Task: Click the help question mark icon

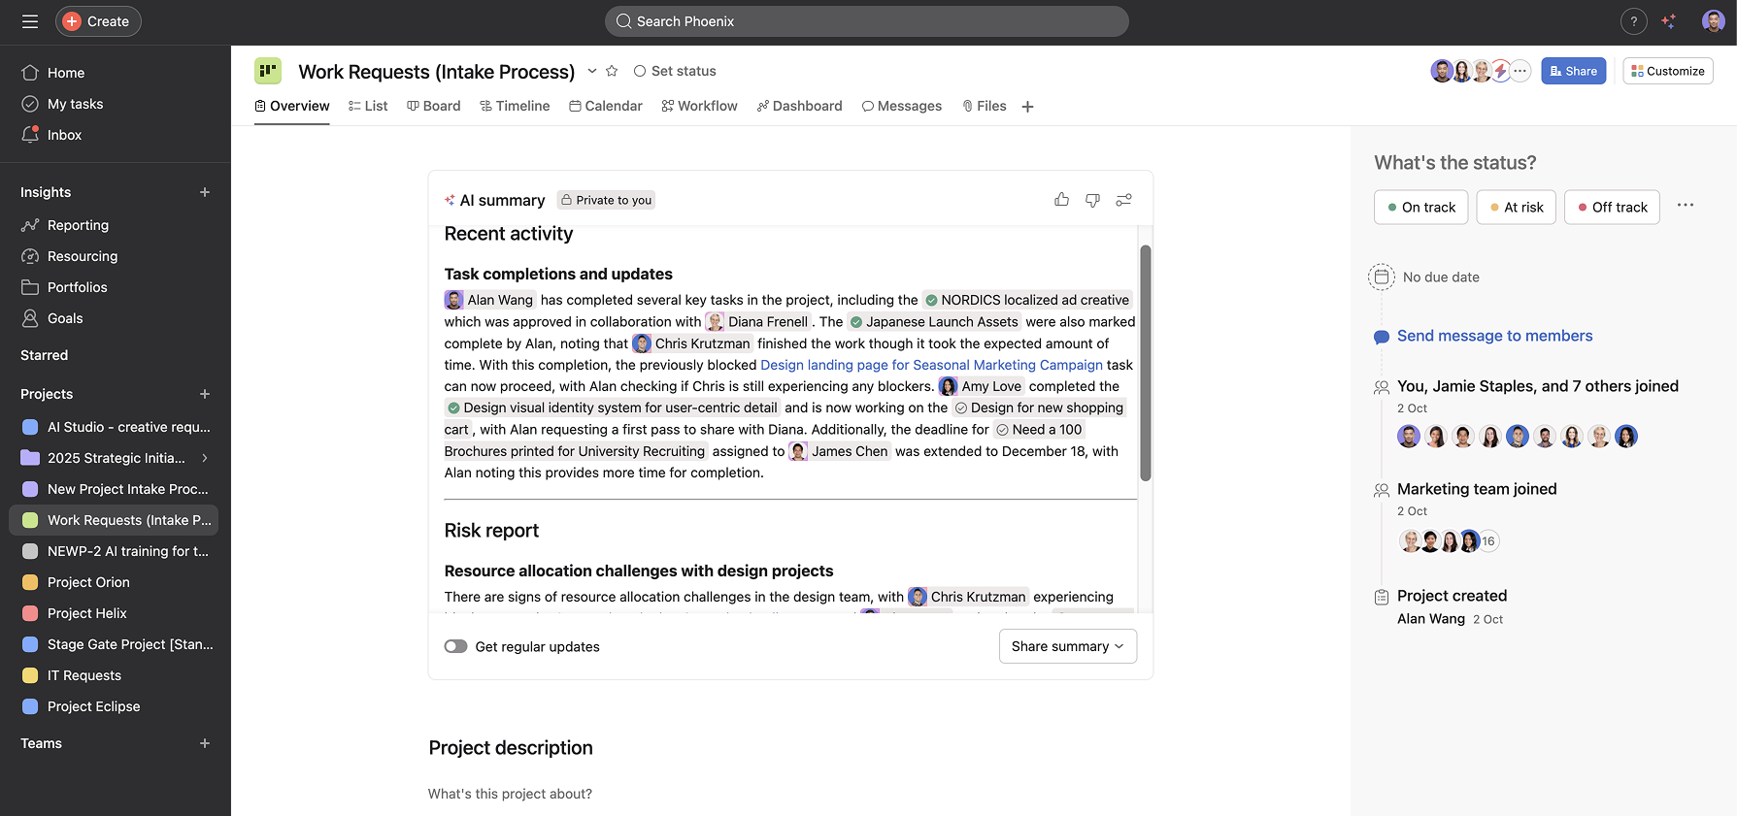Action: 1633,21
